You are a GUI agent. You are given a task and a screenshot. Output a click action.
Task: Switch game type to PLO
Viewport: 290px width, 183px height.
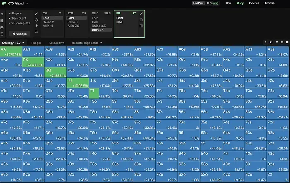(212, 3)
